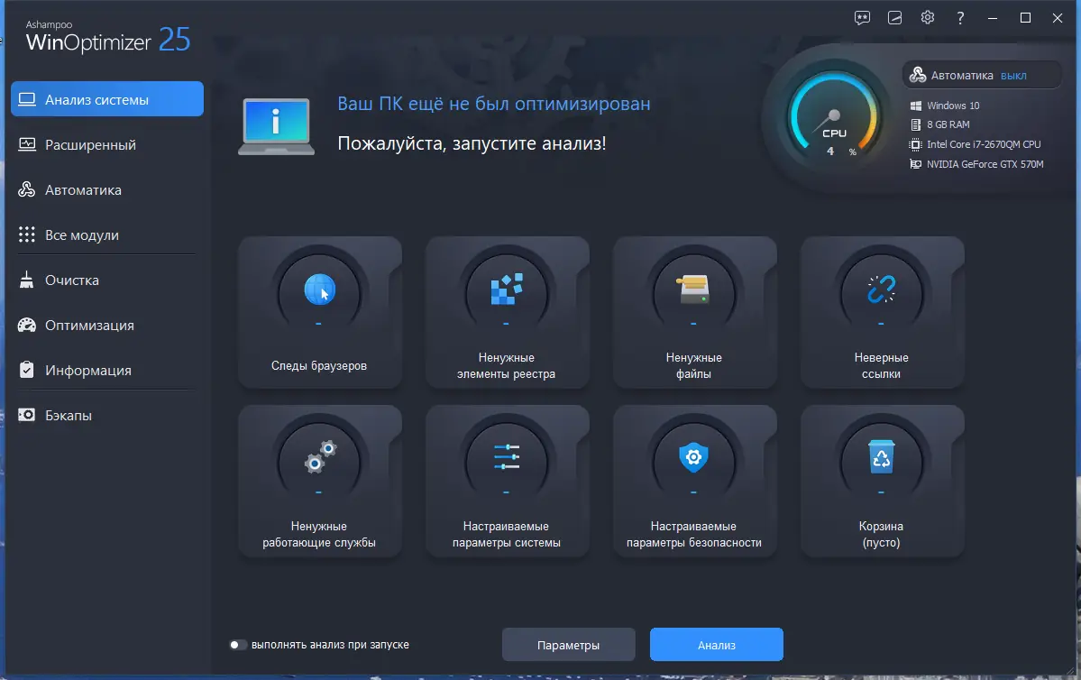This screenshot has width=1081, height=680.
Task: Open Ненужные работающие службы module
Action: coord(319,480)
